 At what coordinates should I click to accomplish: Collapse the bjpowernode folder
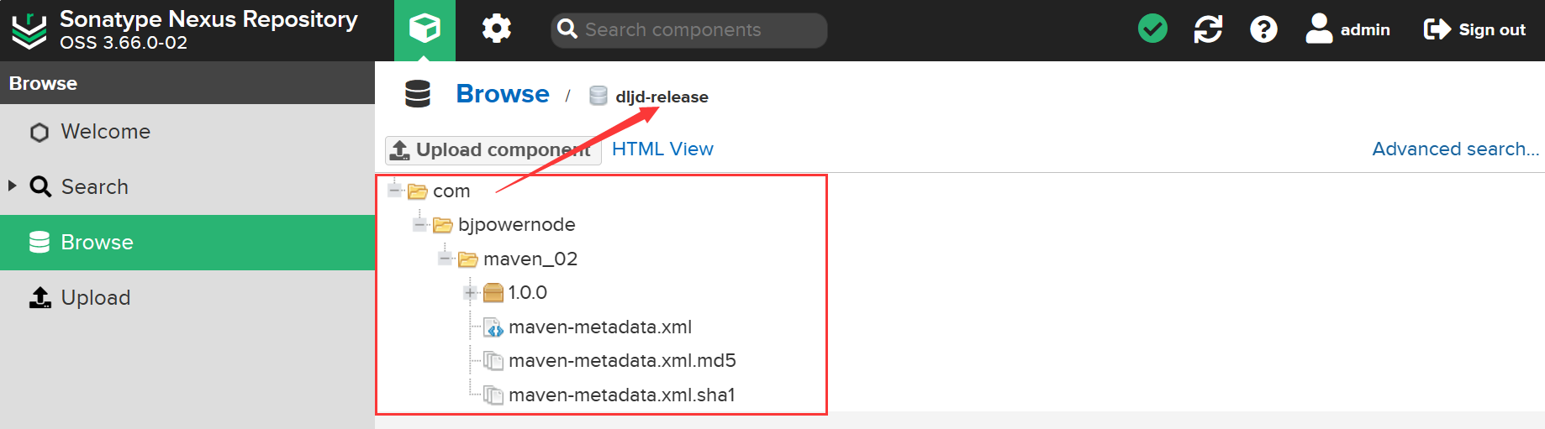420,224
